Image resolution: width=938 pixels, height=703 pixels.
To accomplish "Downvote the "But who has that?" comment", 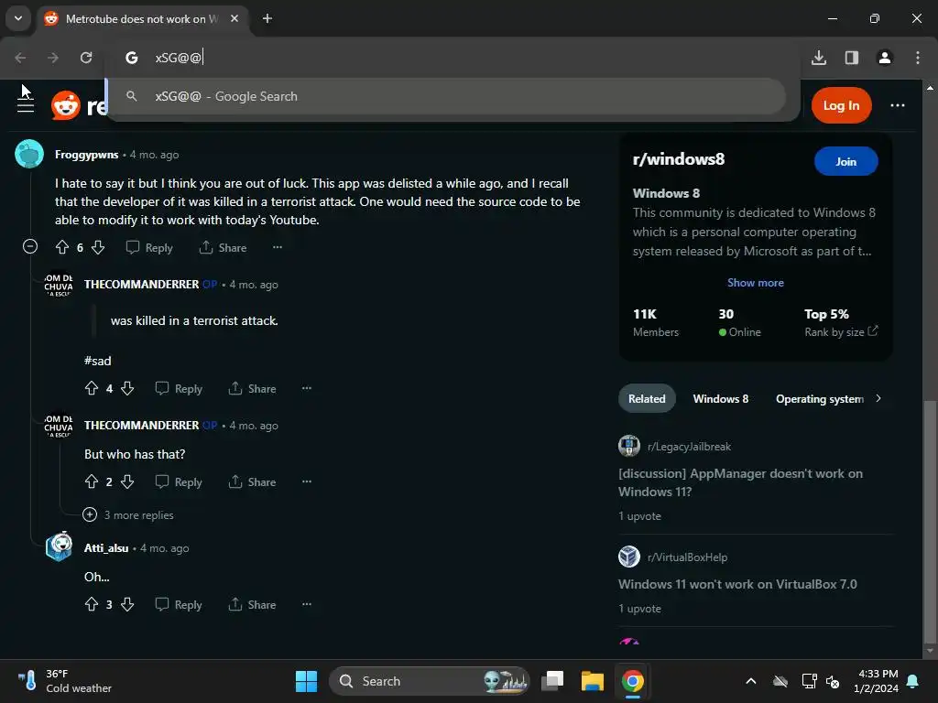I will 127,481.
